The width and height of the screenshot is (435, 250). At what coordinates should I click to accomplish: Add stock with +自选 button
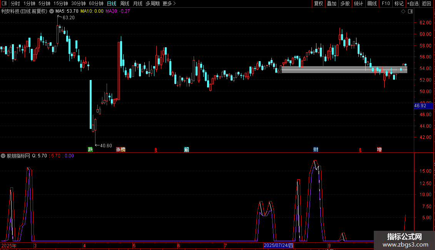pyautogui.click(x=413, y=3)
